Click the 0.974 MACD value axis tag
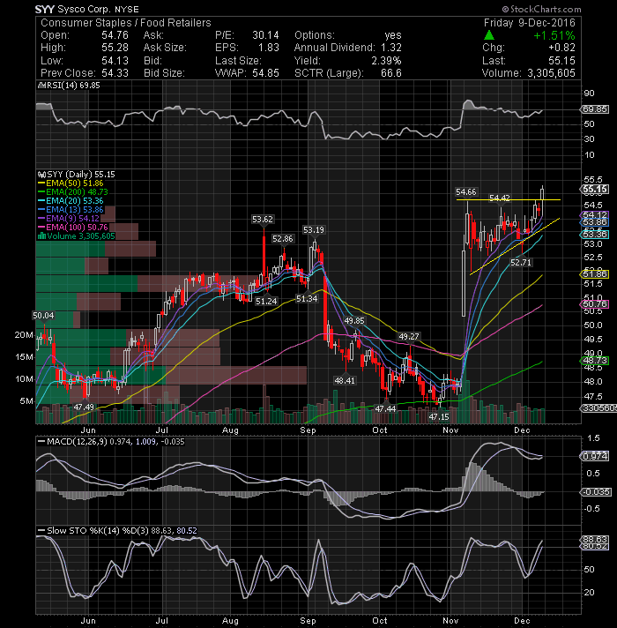617x628 pixels. click(595, 456)
